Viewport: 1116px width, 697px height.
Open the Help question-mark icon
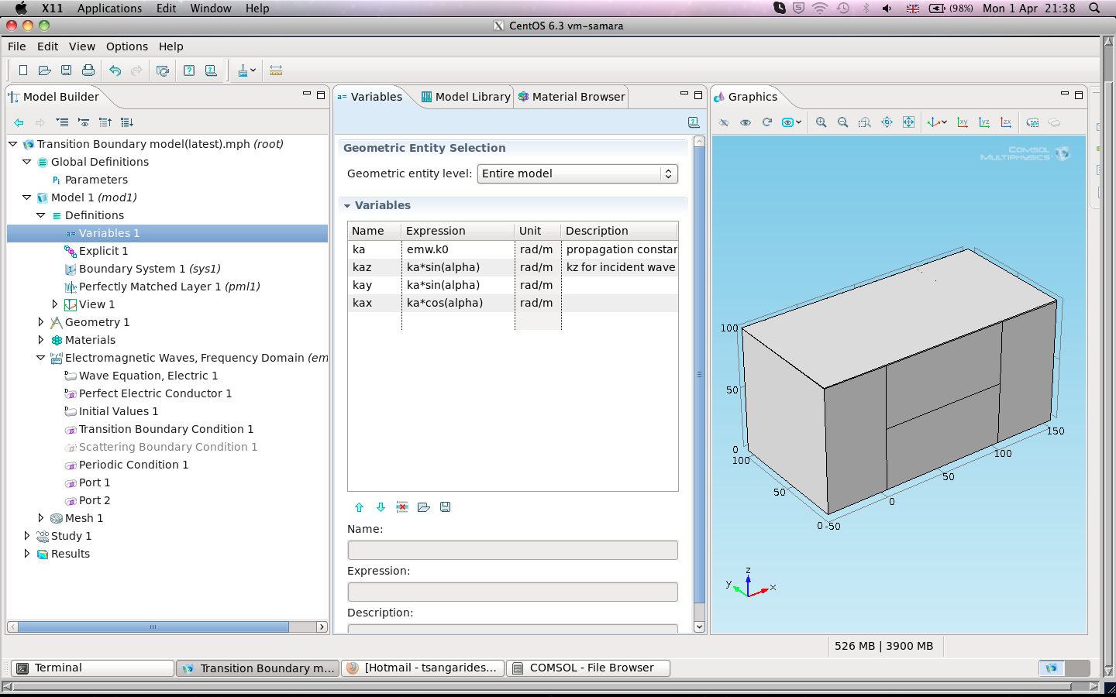tap(189, 70)
